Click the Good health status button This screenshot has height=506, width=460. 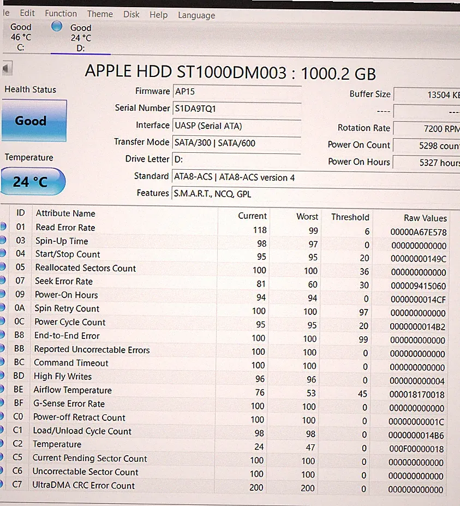34,121
